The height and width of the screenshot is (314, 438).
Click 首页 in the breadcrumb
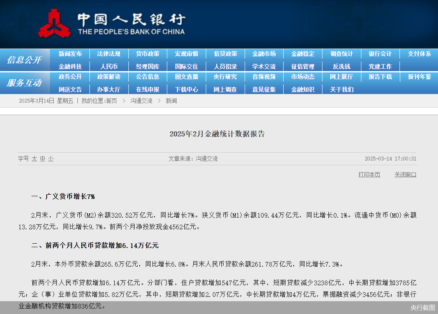111,101
